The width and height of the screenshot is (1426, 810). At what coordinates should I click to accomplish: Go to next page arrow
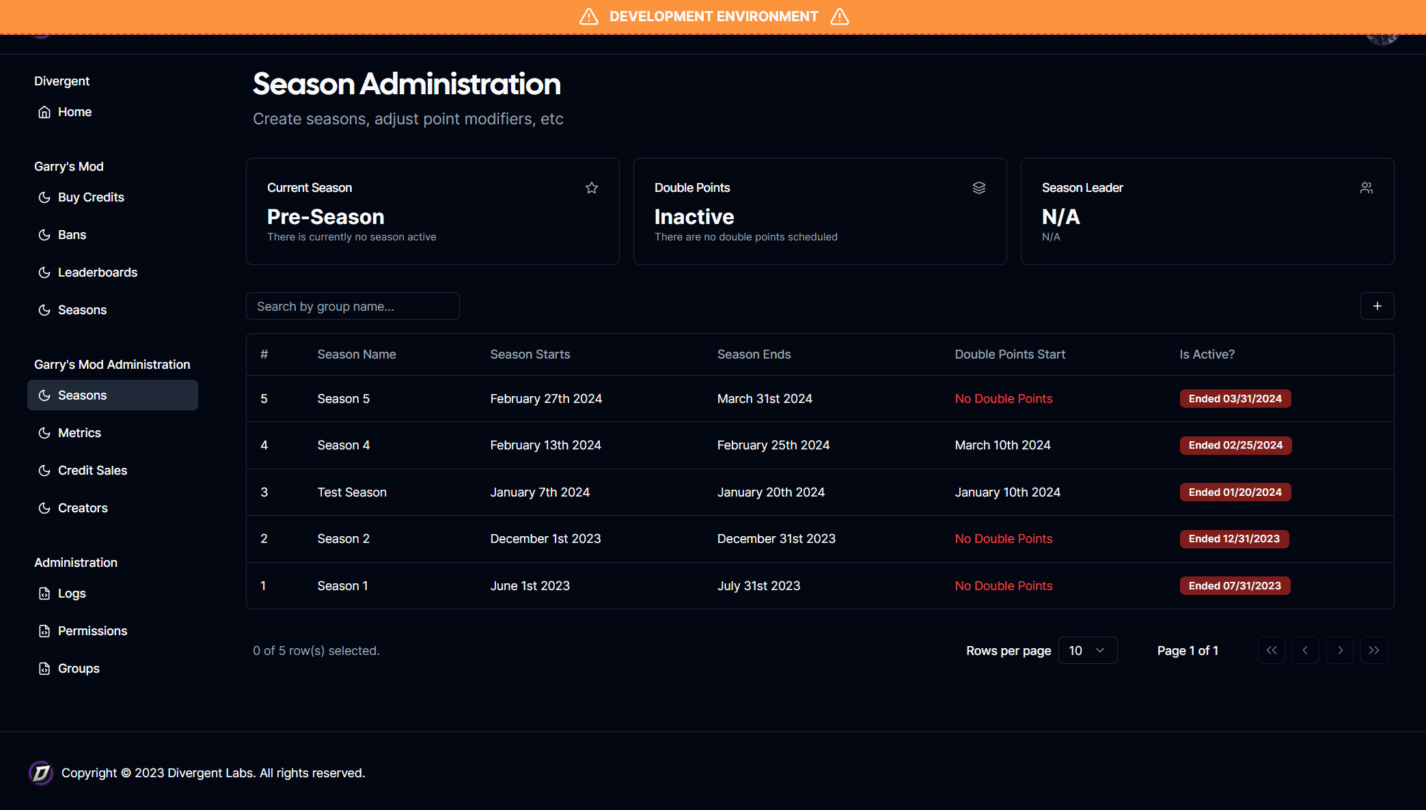(x=1339, y=650)
